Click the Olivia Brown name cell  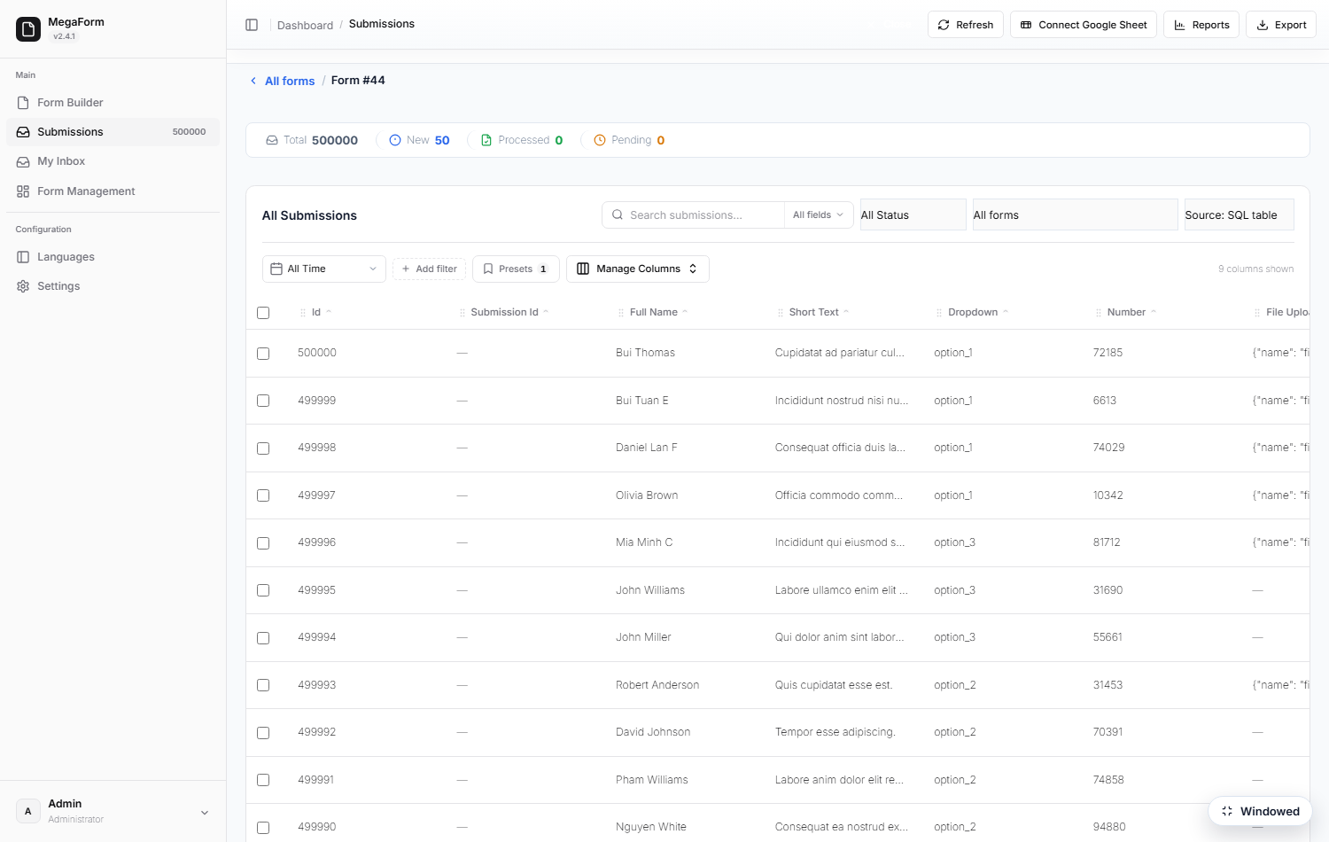[647, 495]
